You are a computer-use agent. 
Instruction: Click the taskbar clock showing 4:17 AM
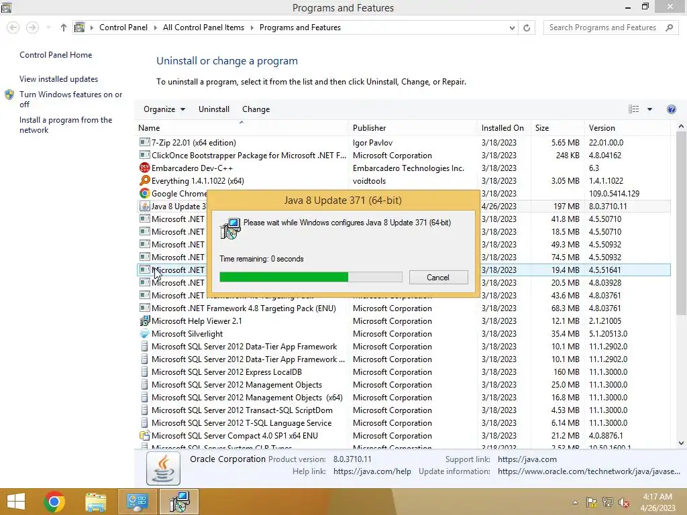click(657, 502)
